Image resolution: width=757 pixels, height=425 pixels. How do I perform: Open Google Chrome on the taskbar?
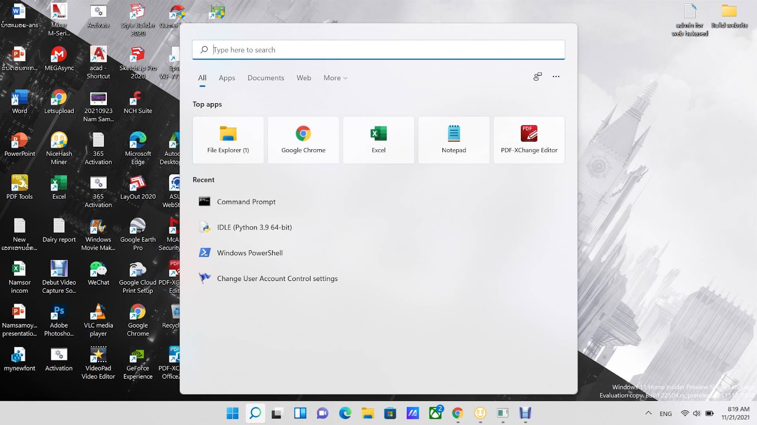point(458,413)
